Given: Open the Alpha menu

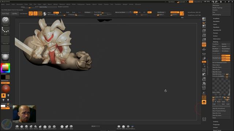Looking at the screenshot, I should pyautogui.click(x=3, y=4).
